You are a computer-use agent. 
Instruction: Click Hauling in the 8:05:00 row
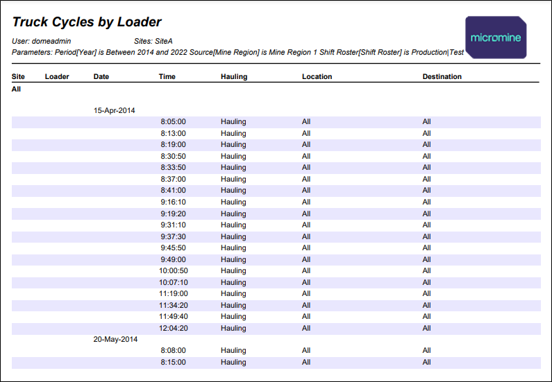click(233, 121)
